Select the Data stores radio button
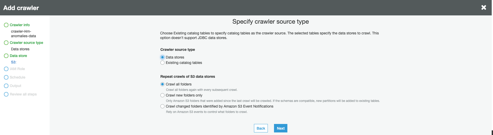This screenshot has width=493, height=135. click(x=162, y=57)
